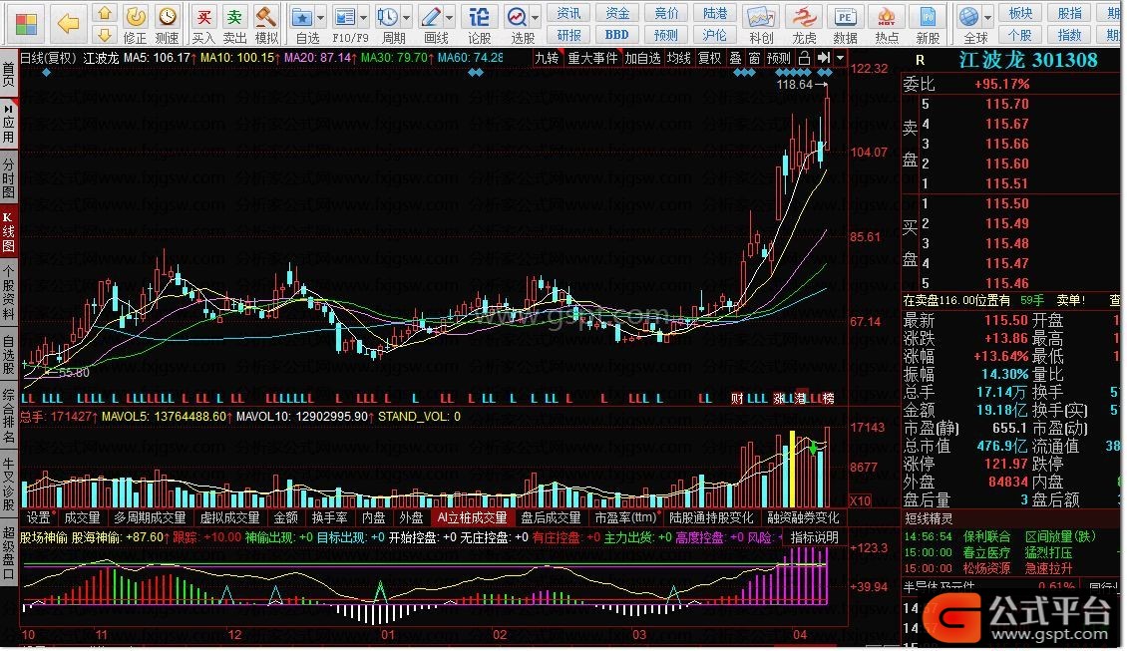This screenshot has height=651, width=1127.
Task: Click the X10 volume scale label
Action: 861,500
